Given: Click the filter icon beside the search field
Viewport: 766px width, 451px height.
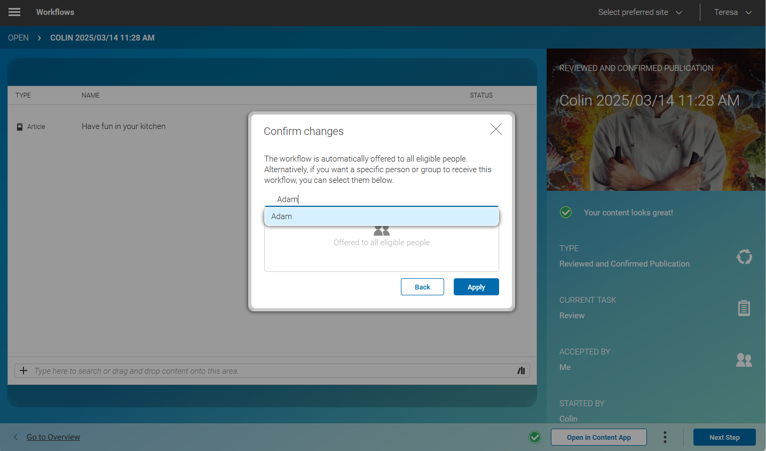Looking at the screenshot, I should pos(520,370).
